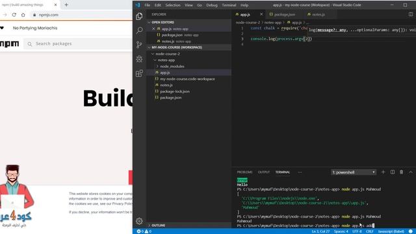
Task: Open the Help menu
Action: click(x=244, y=5)
